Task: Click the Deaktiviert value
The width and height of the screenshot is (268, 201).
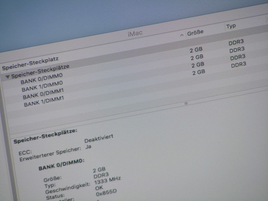Action: tap(99, 138)
